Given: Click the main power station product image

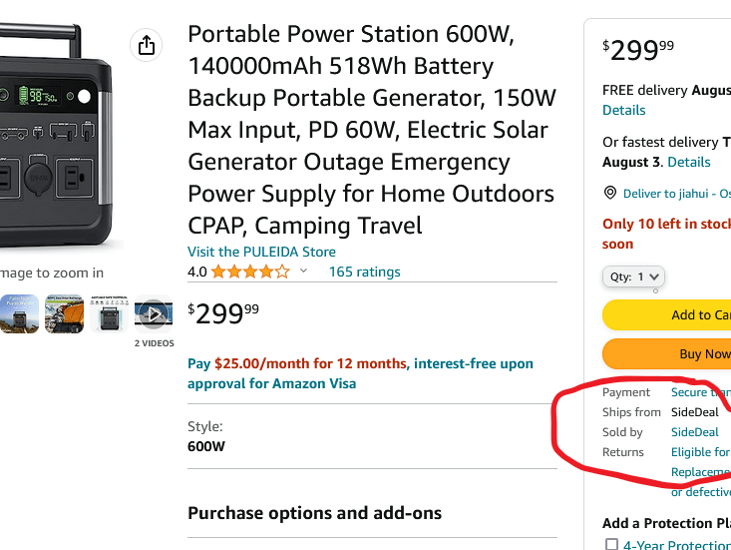Looking at the screenshot, I should (60, 140).
